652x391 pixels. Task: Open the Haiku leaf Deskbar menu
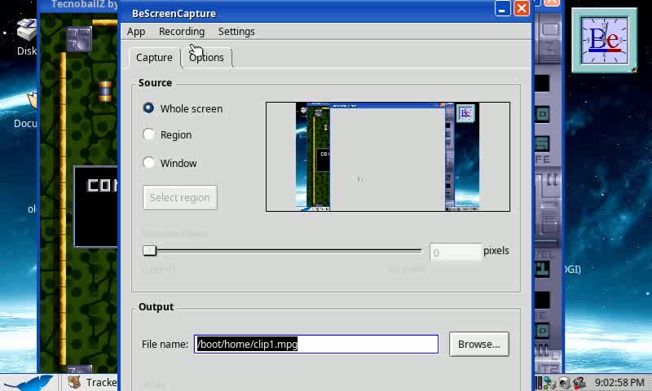[x=29, y=382]
